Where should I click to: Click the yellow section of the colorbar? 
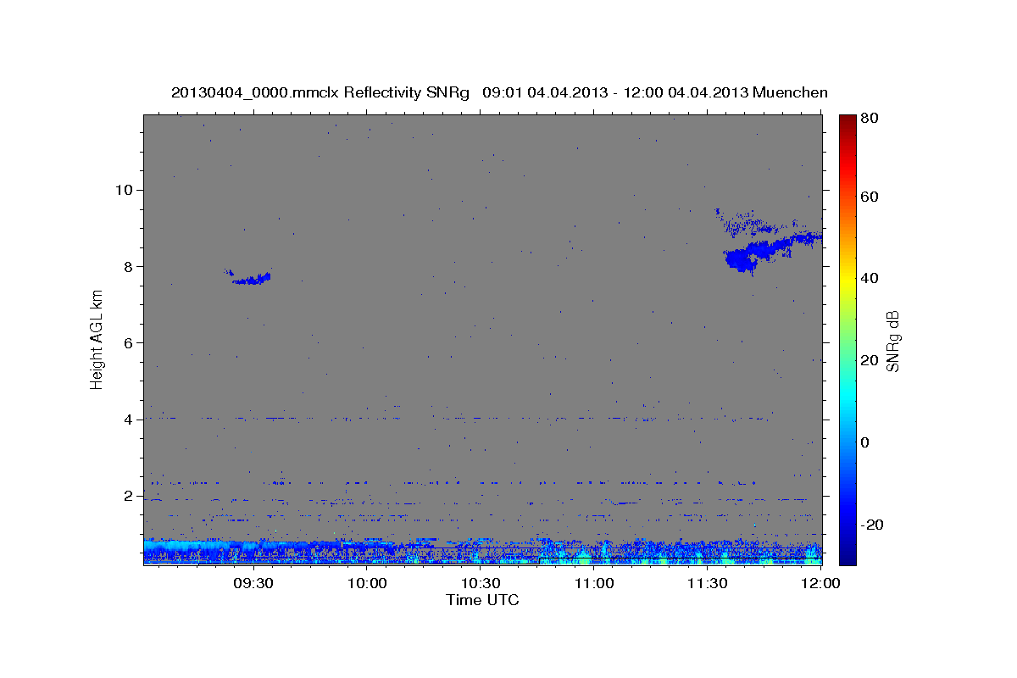847,280
